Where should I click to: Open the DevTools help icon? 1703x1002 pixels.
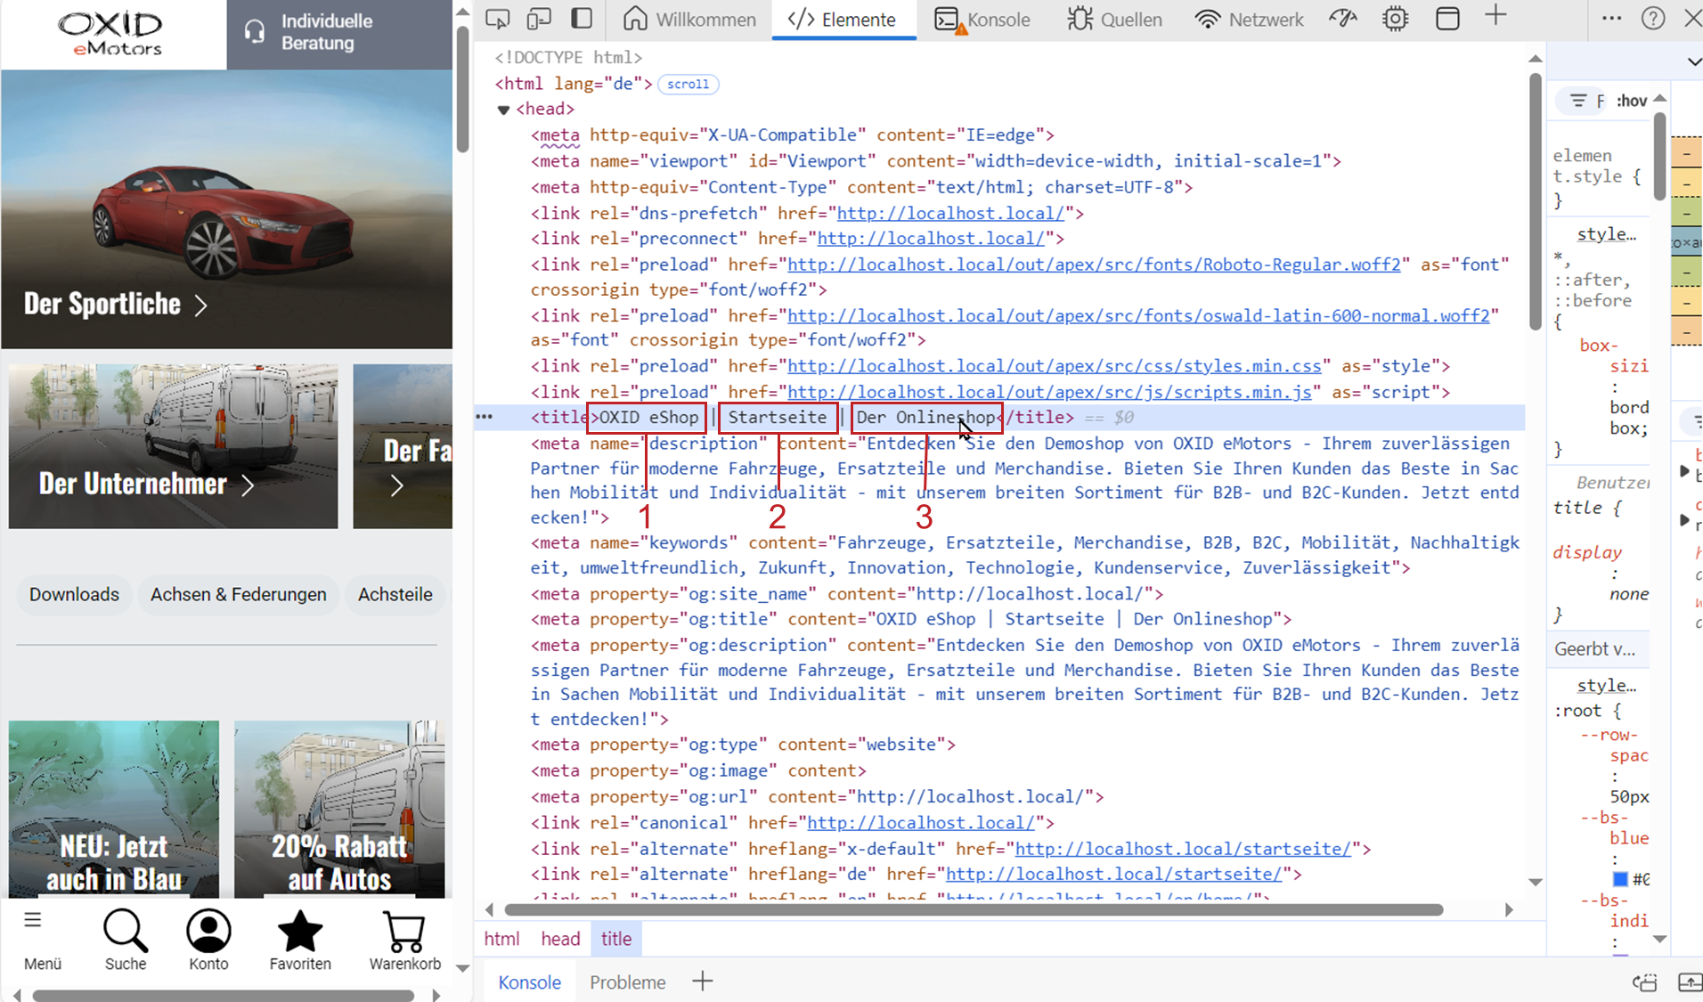click(1653, 19)
